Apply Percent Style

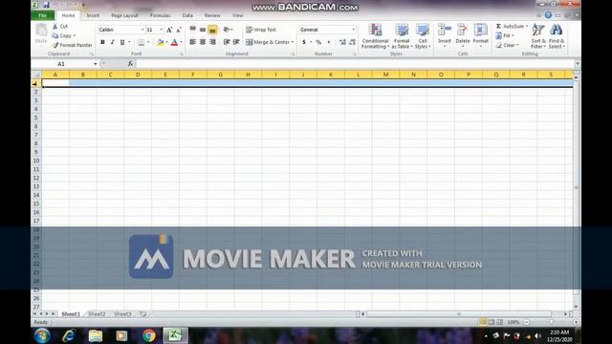click(x=318, y=42)
